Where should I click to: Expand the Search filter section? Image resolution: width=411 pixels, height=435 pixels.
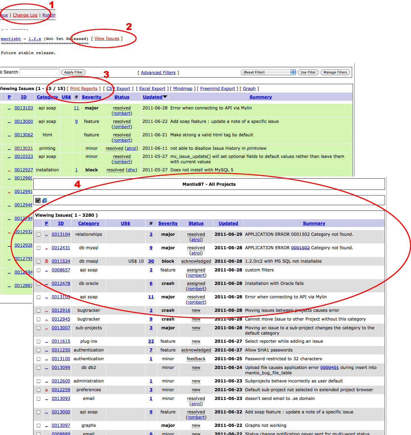pyautogui.click(x=1, y=72)
